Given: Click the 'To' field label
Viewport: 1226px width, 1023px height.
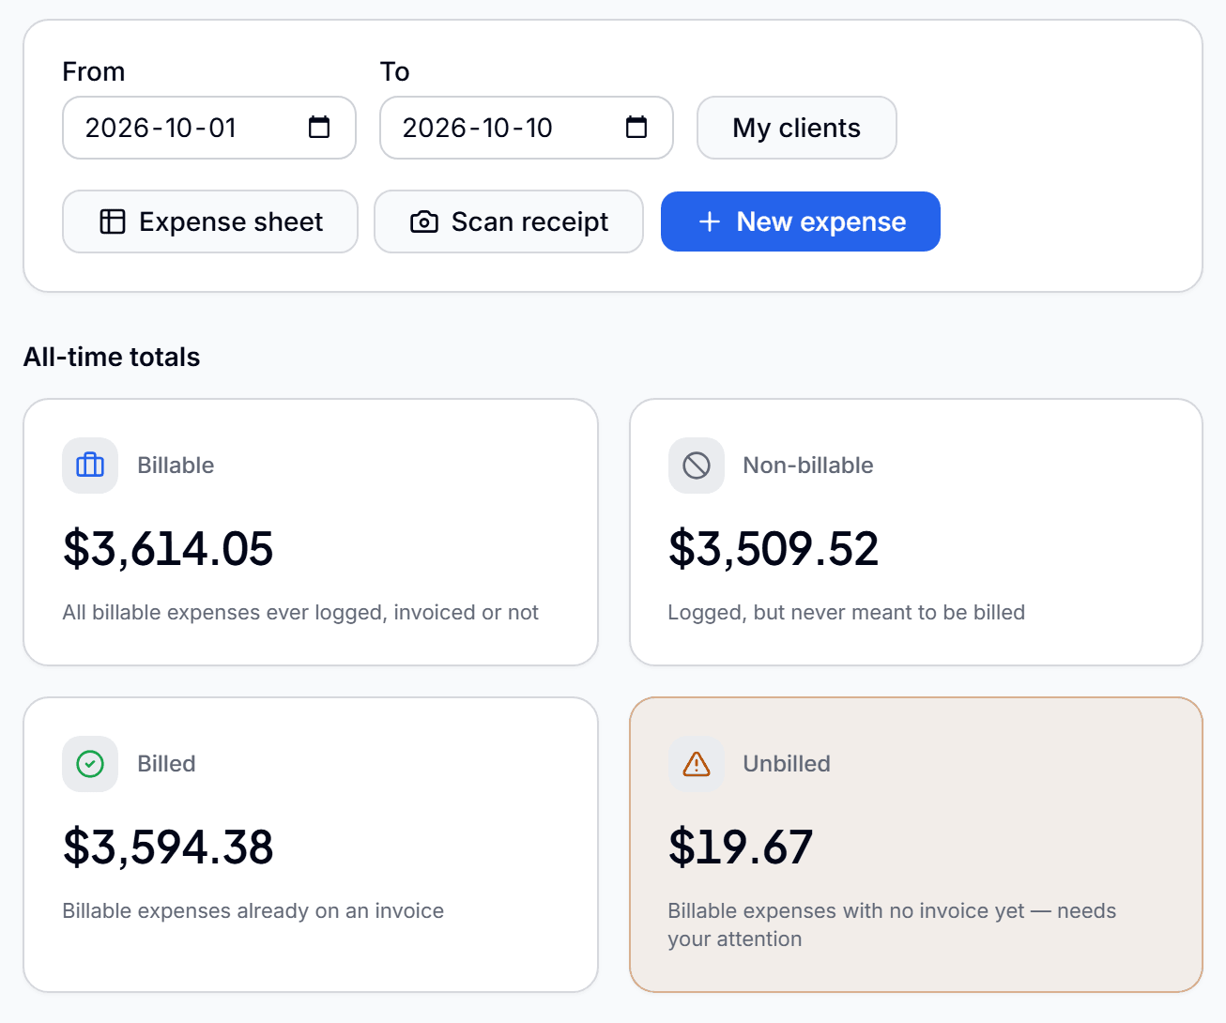Looking at the screenshot, I should pos(395,72).
